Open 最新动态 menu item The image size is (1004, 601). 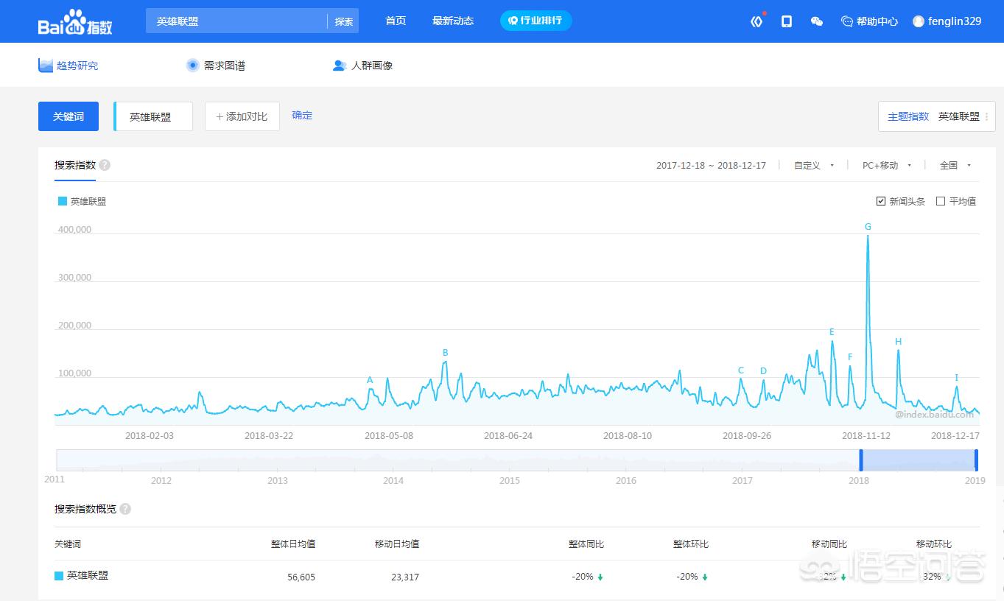[453, 21]
